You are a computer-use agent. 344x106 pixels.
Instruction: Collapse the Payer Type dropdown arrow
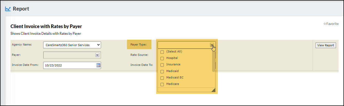212,45
